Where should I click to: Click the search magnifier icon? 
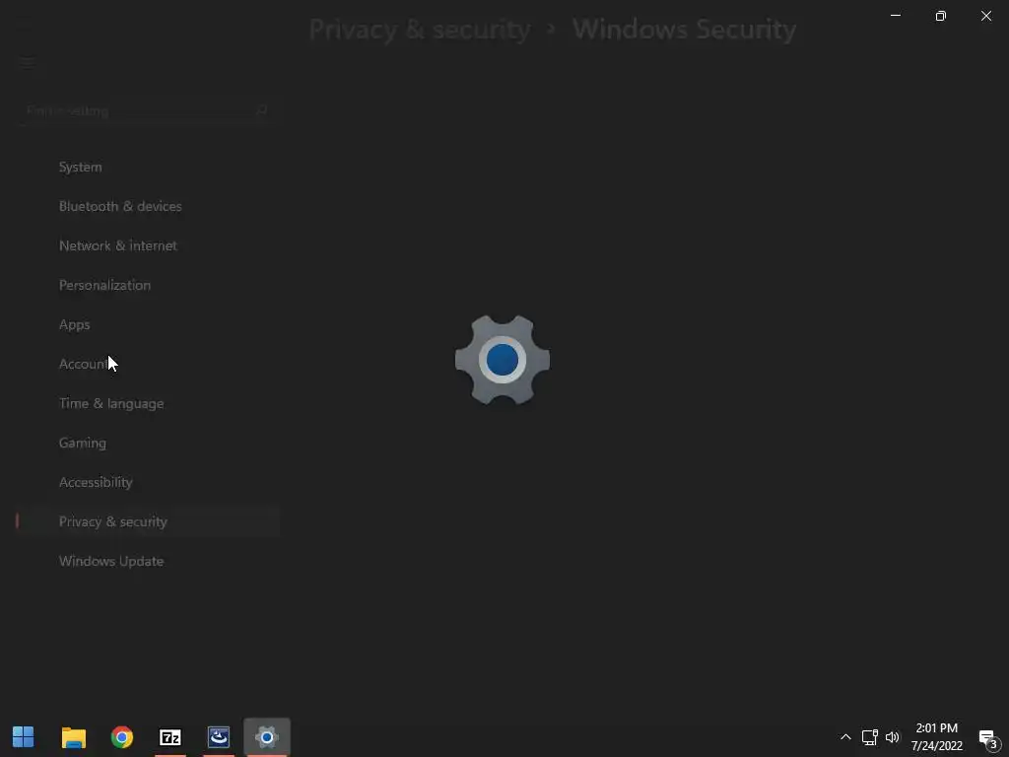pyautogui.click(x=262, y=110)
